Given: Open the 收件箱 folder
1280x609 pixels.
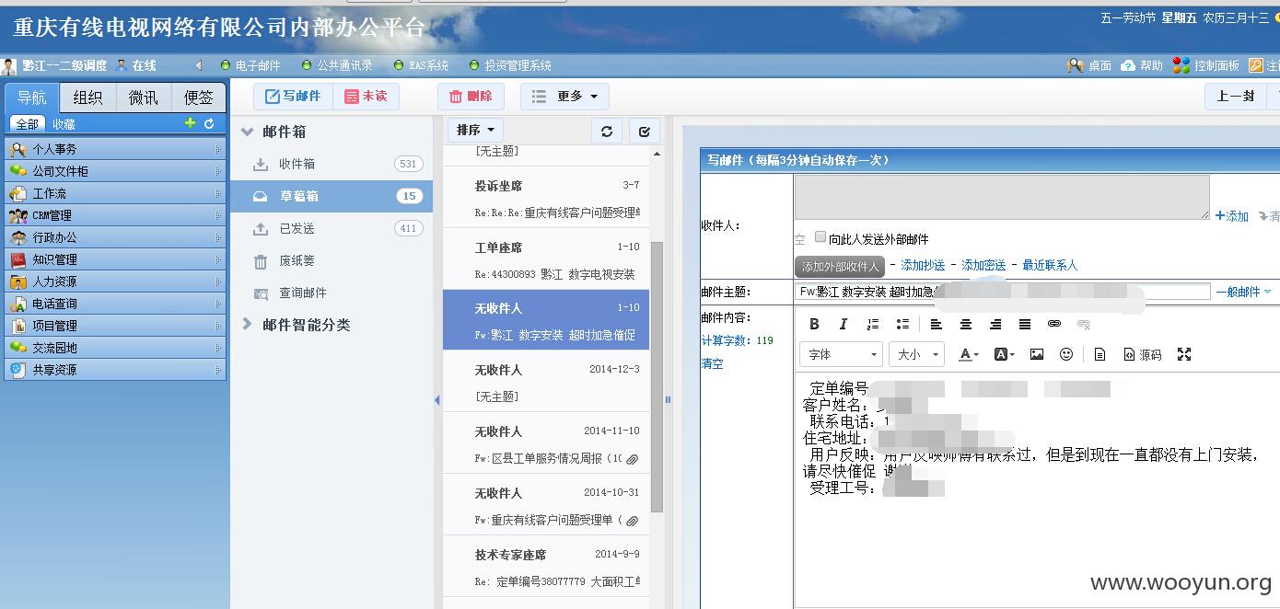Looking at the screenshot, I should (x=332, y=164).
